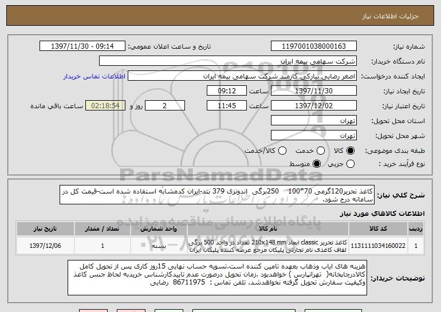Click the نام کالا column header
The width and height of the screenshot is (441, 312).
[268, 229]
